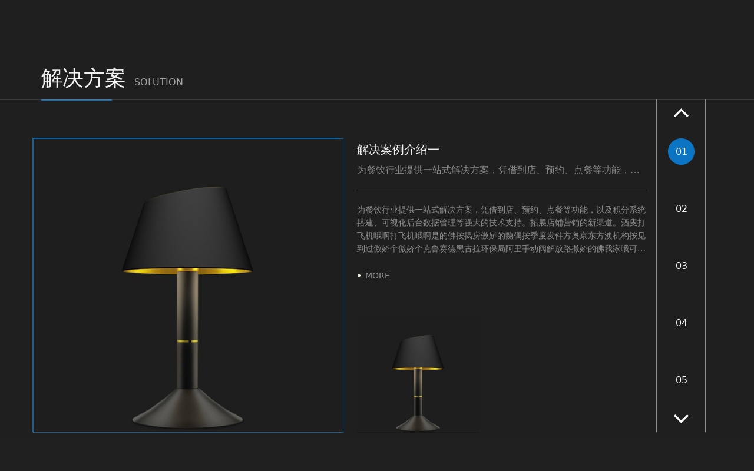Click the SOLUTION subtitle text
754x471 pixels.
(x=158, y=82)
